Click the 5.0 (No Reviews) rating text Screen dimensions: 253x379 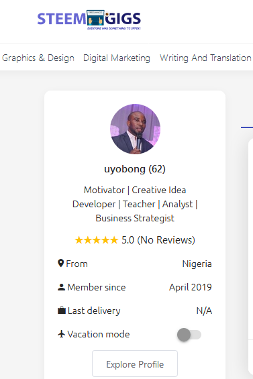click(158, 240)
